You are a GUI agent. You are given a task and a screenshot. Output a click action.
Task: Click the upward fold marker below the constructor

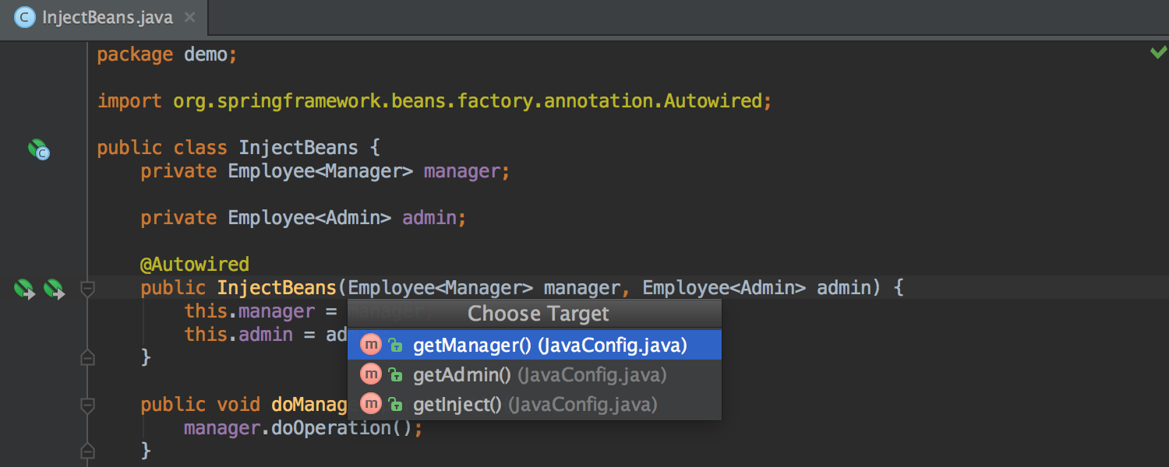87,357
